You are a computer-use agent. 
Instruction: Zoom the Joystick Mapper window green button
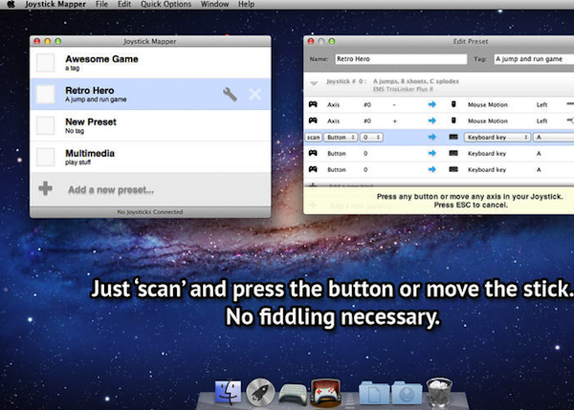(57, 41)
